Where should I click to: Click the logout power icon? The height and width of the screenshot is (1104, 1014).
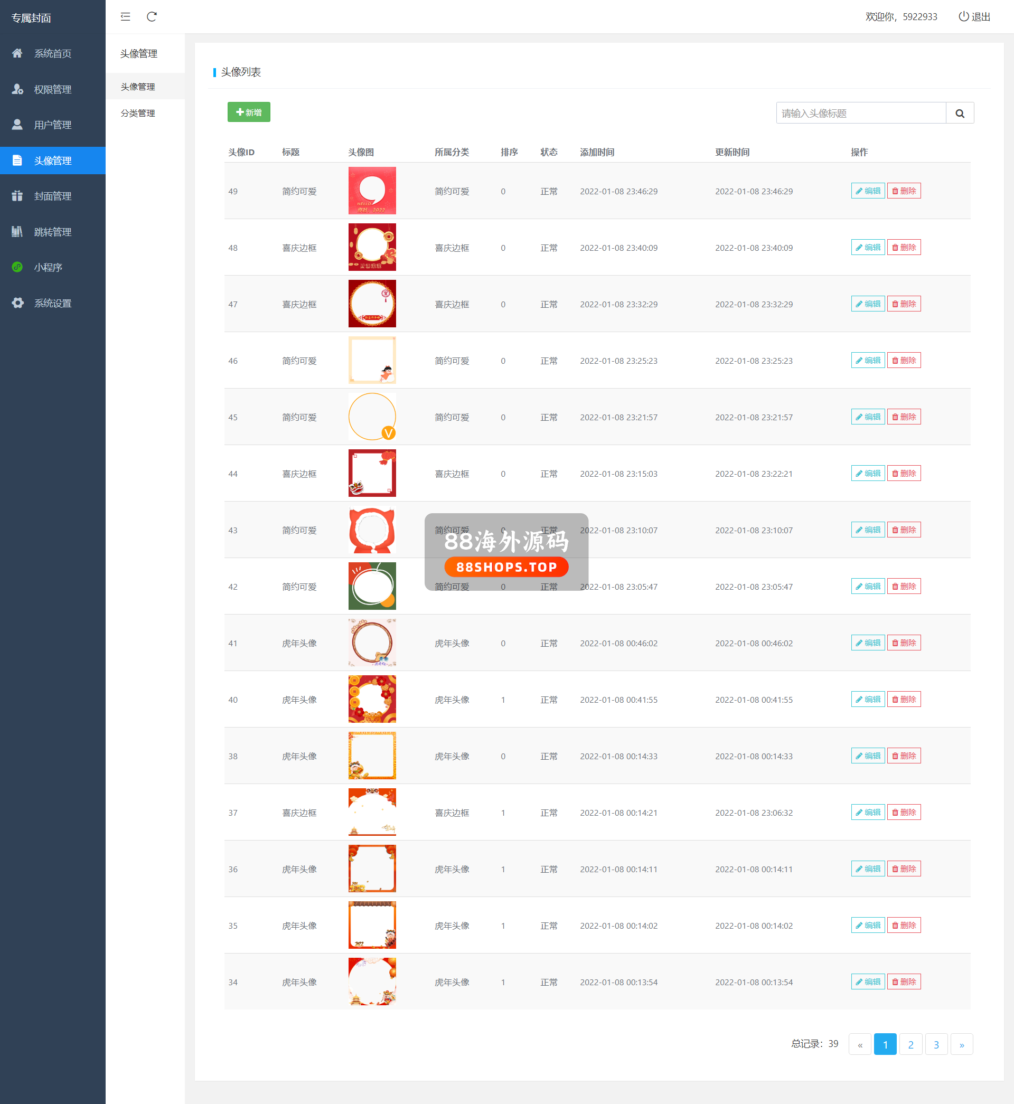(x=963, y=16)
